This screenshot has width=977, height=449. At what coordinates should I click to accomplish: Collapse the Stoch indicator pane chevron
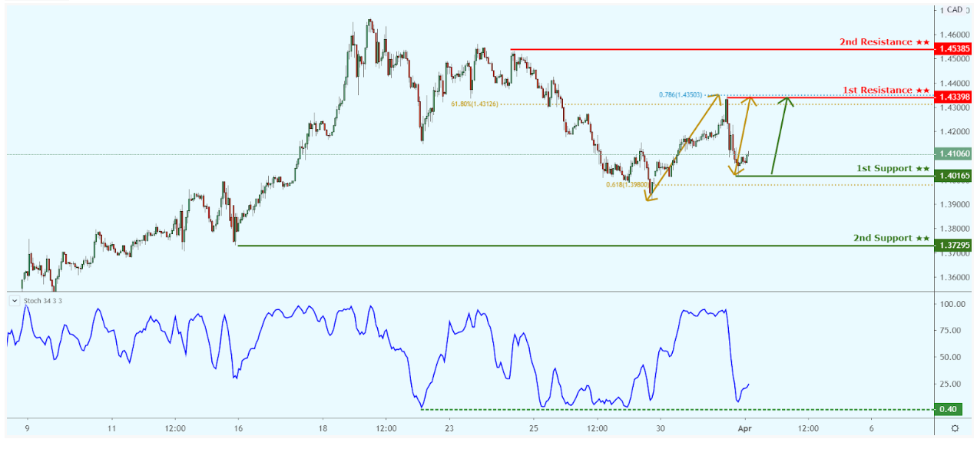13,300
